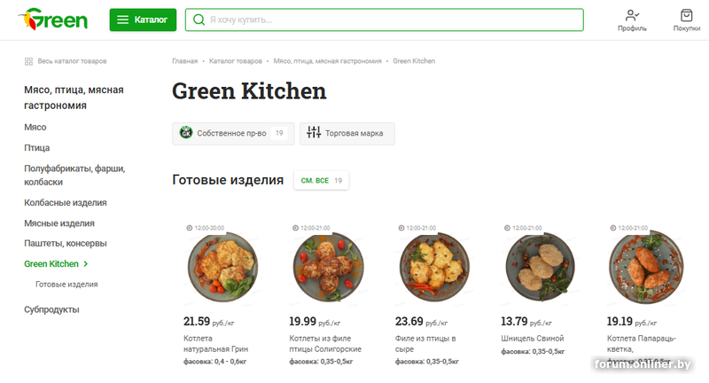This screenshot has width=709, height=383.
Task: Open the Каталог menu button
Action: [143, 20]
